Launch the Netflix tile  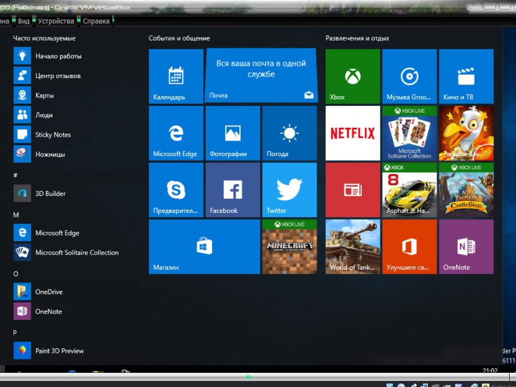[x=353, y=134]
